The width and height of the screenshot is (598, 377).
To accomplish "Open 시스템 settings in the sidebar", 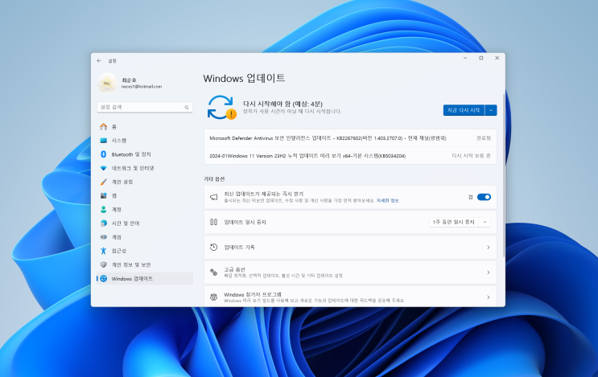I will (145, 141).
